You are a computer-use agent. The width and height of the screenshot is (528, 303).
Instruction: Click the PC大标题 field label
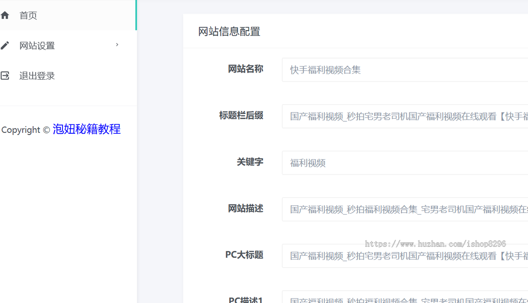click(x=244, y=255)
